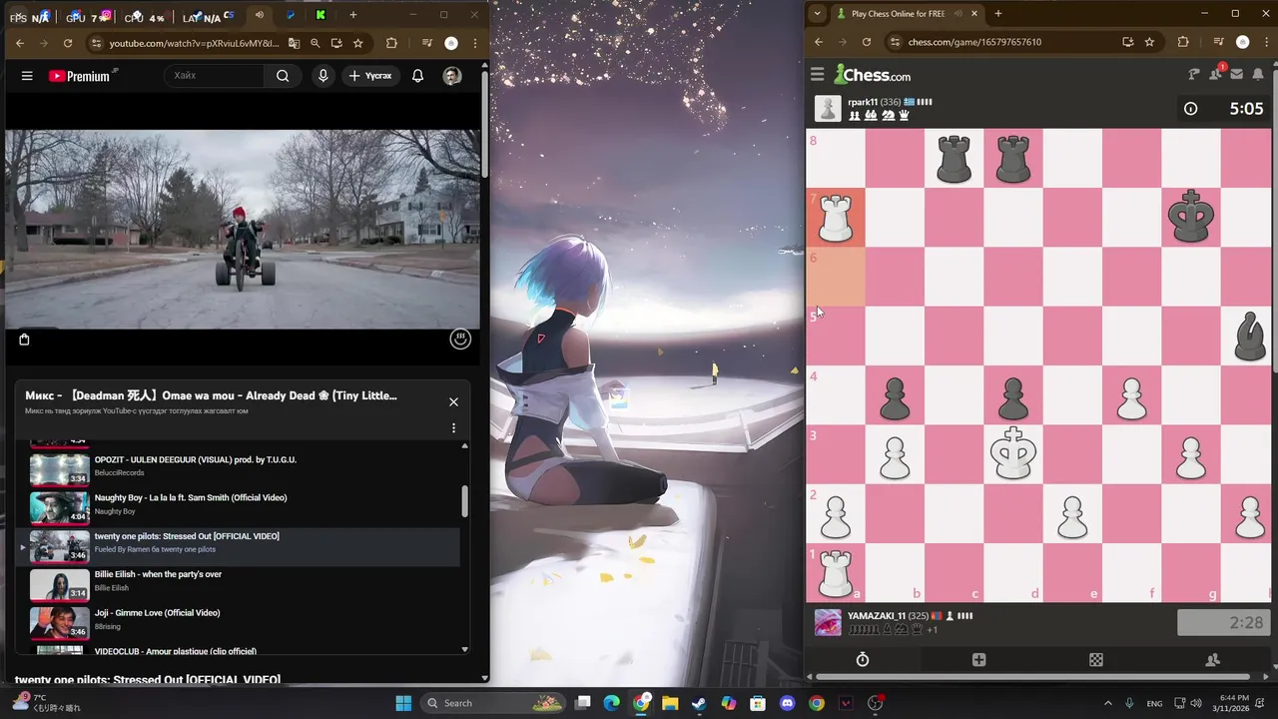1278x719 pixels.
Task: Play OPOZIT - UULEN DEEGUUR from the playlist
Action: (240, 469)
